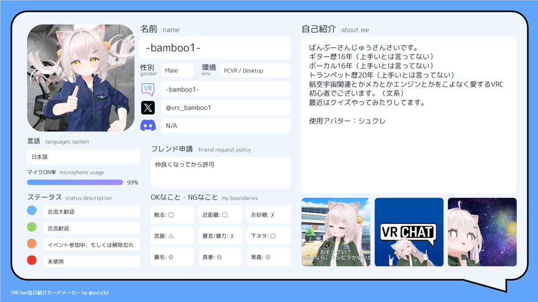Viewport: 538px width, 302px height.
Task: Click the X (Twitter) icon
Action: [x=148, y=107]
